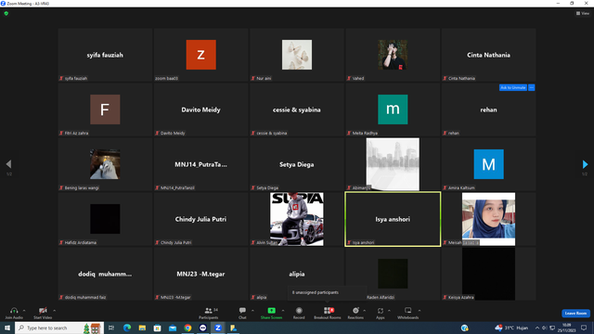This screenshot has width=594, height=334.
Task: Select Meita Radhya's green m avatar
Action: pyautogui.click(x=393, y=109)
